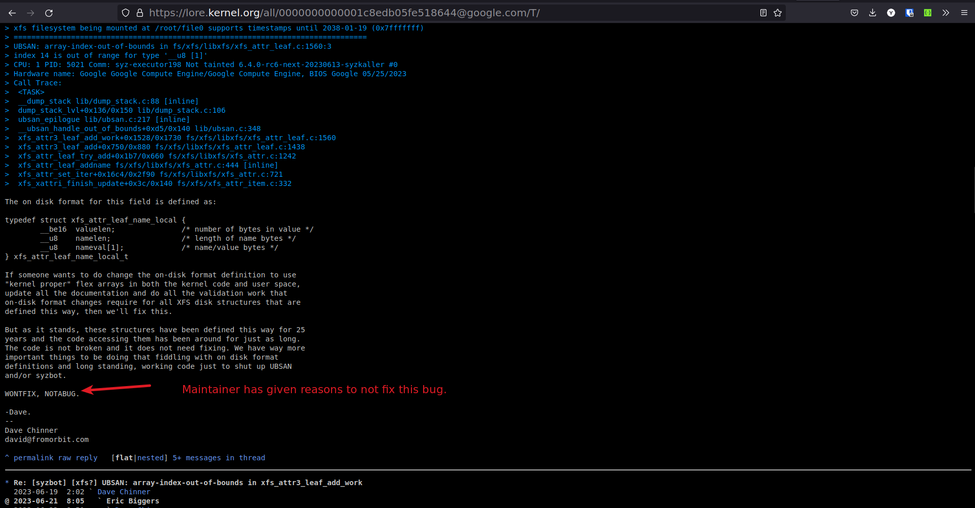Open the Downloads panel
Screen dimensions: 975x508
873,13
